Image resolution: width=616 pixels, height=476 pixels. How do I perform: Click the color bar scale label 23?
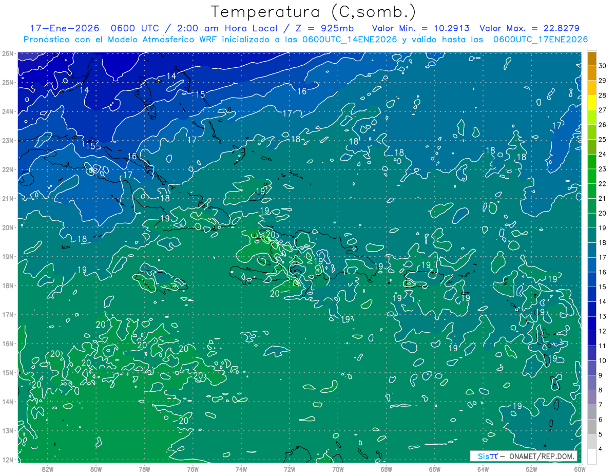(x=602, y=169)
